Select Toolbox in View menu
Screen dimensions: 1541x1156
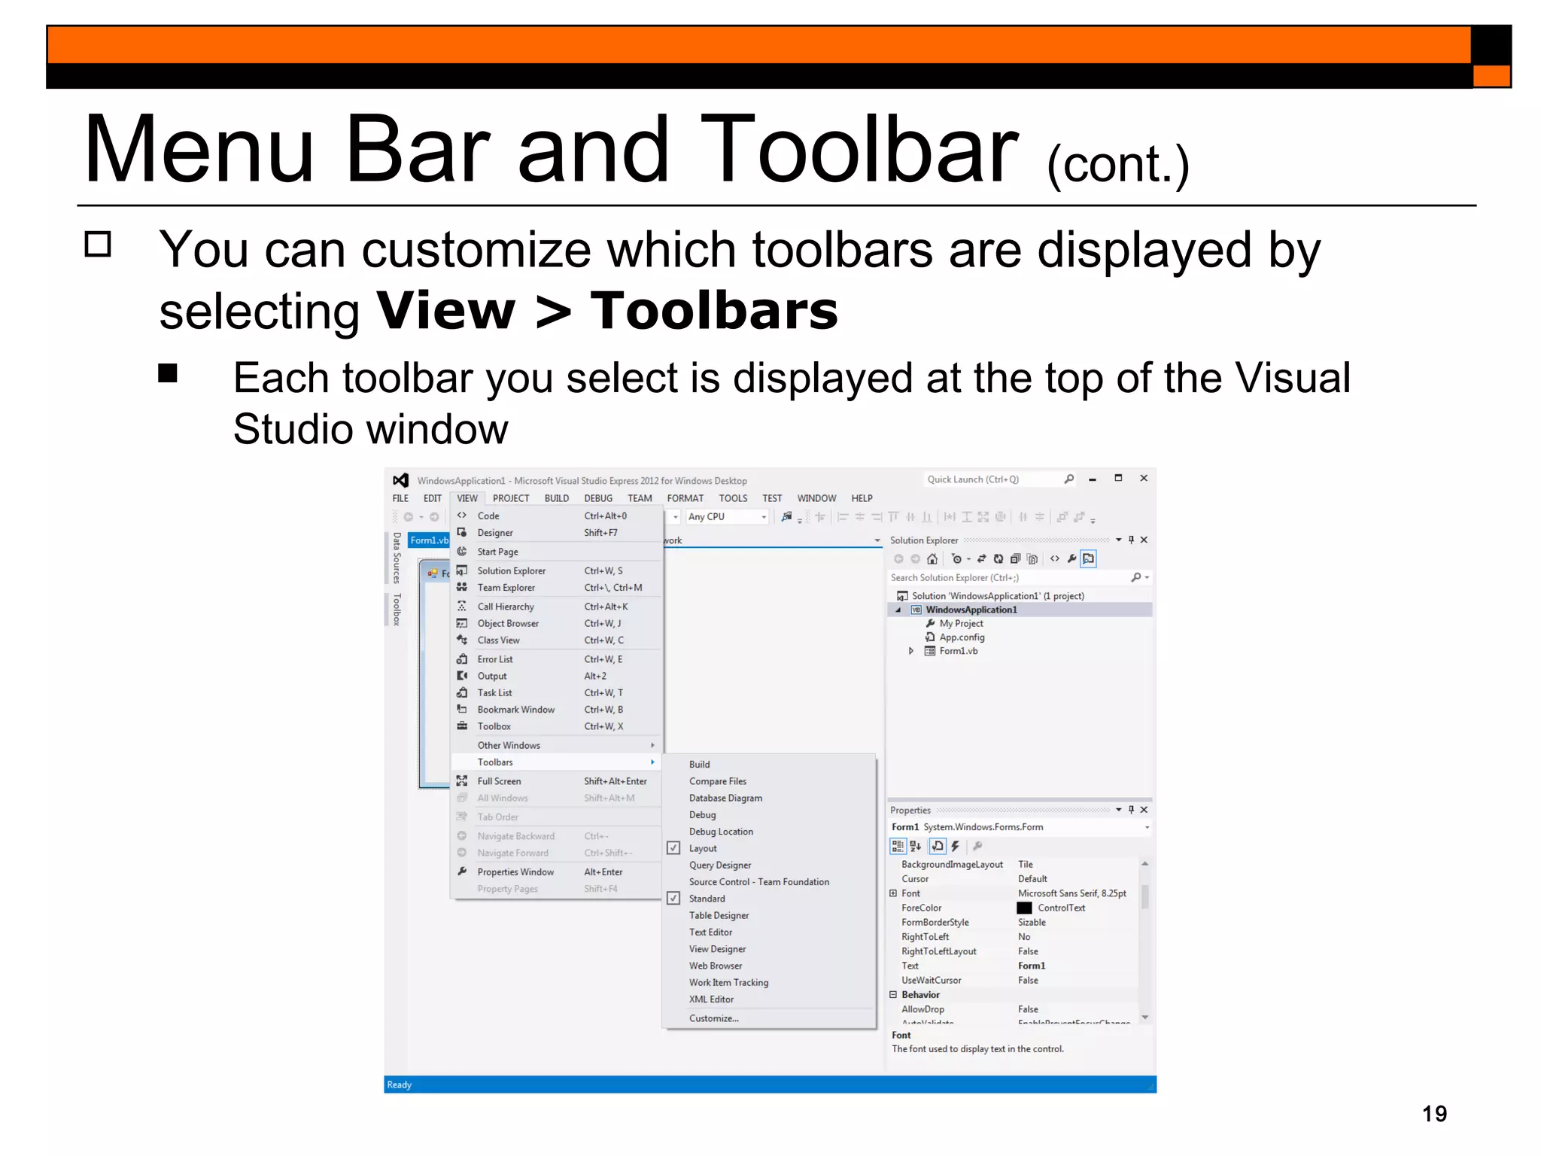tap(556, 726)
